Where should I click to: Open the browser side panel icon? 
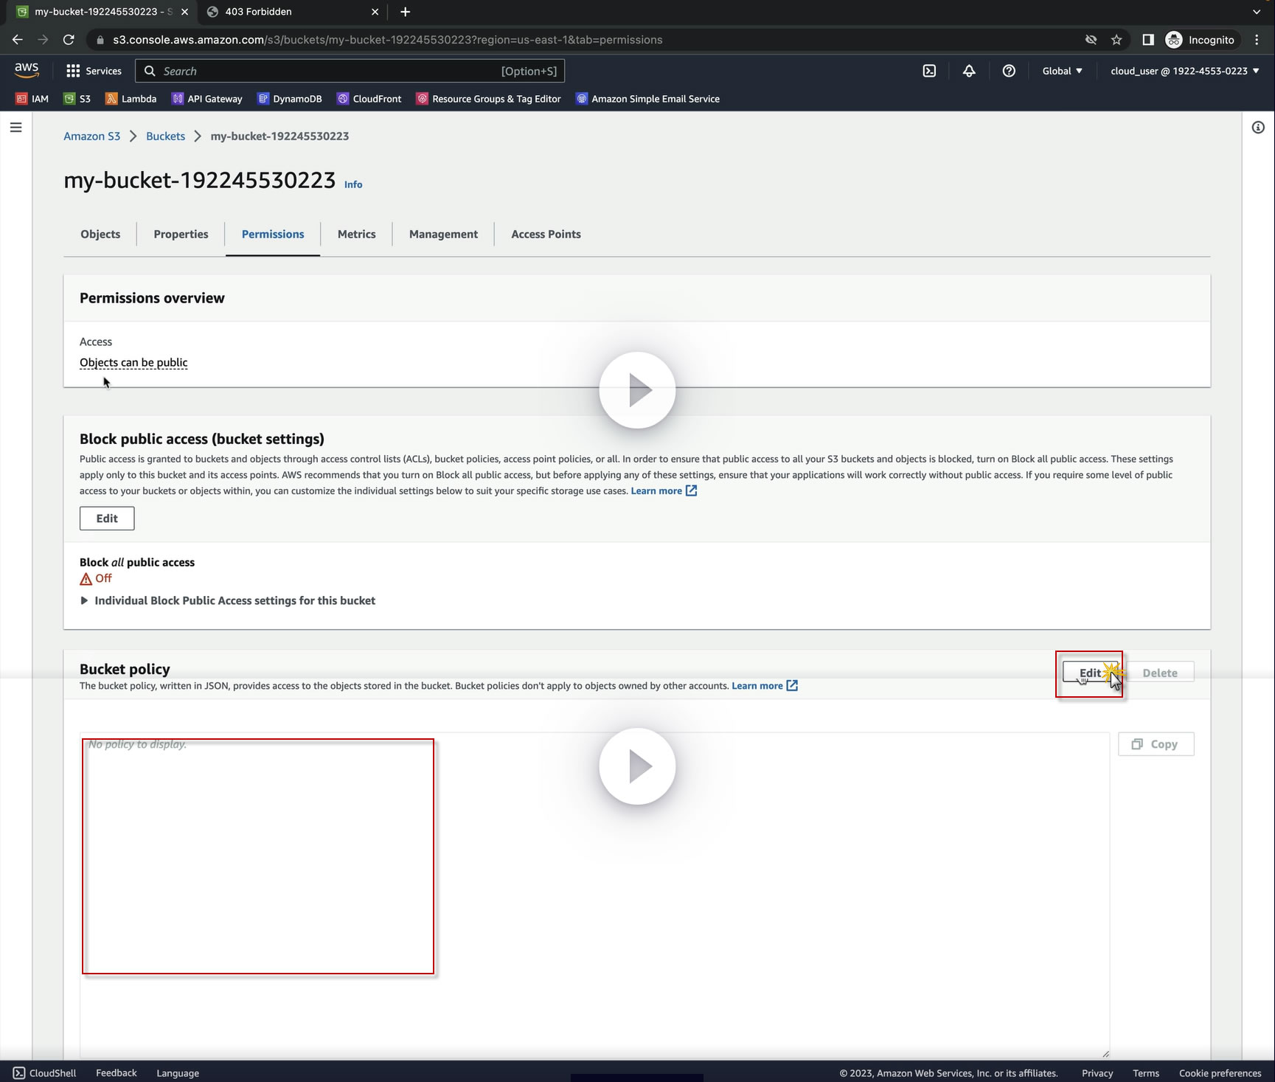(1147, 40)
